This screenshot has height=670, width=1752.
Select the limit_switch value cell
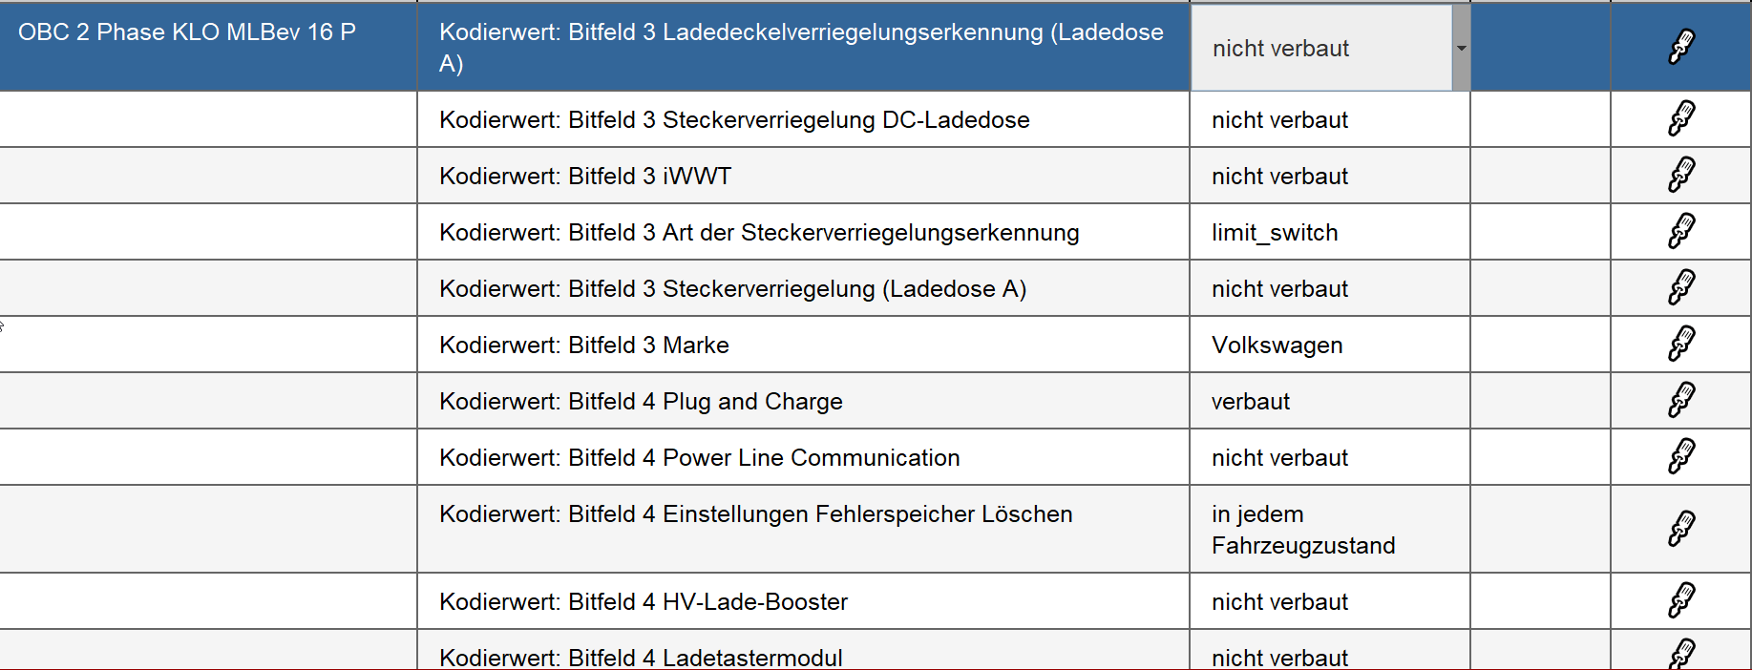[1275, 233]
